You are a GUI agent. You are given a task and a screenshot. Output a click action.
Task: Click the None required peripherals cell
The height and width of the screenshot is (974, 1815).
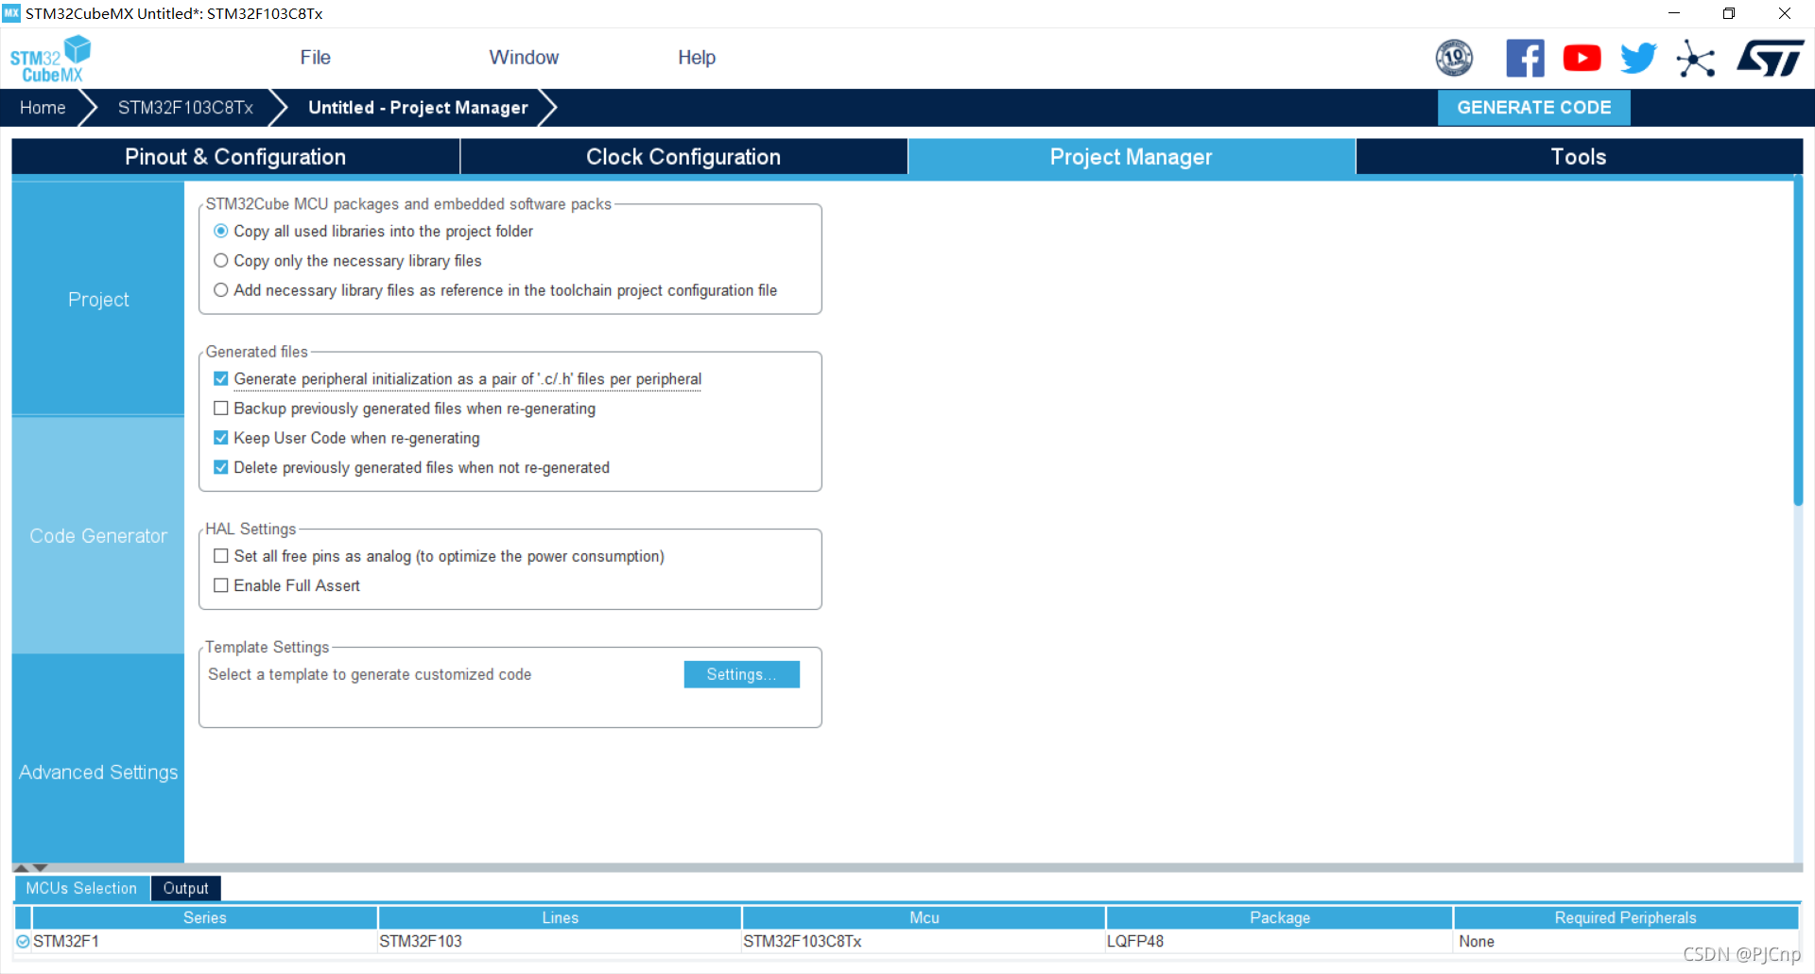click(x=1626, y=942)
